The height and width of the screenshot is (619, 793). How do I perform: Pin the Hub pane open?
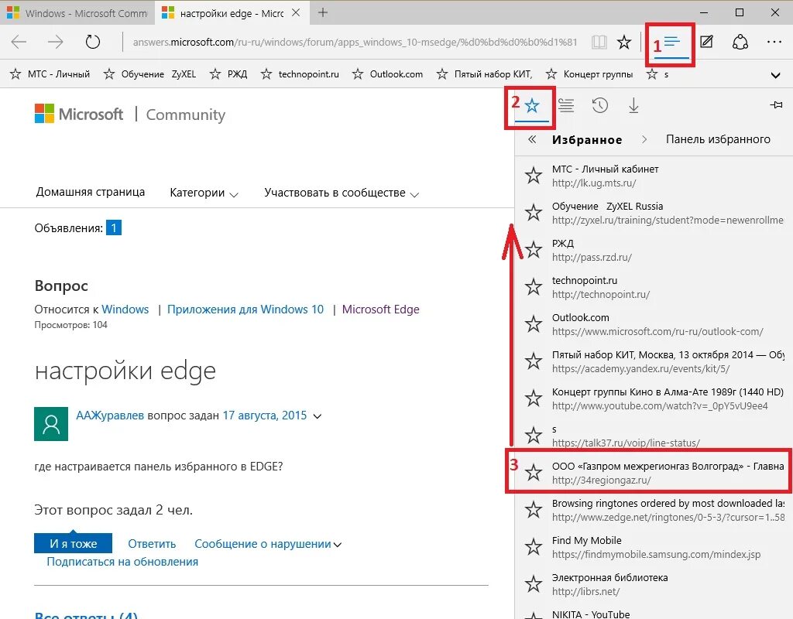click(x=776, y=105)
